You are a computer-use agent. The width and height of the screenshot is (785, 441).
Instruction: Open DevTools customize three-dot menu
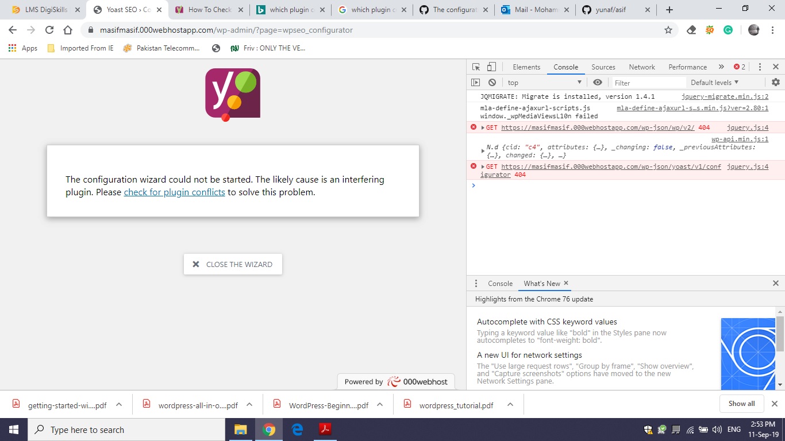click(x=760, y=67)
